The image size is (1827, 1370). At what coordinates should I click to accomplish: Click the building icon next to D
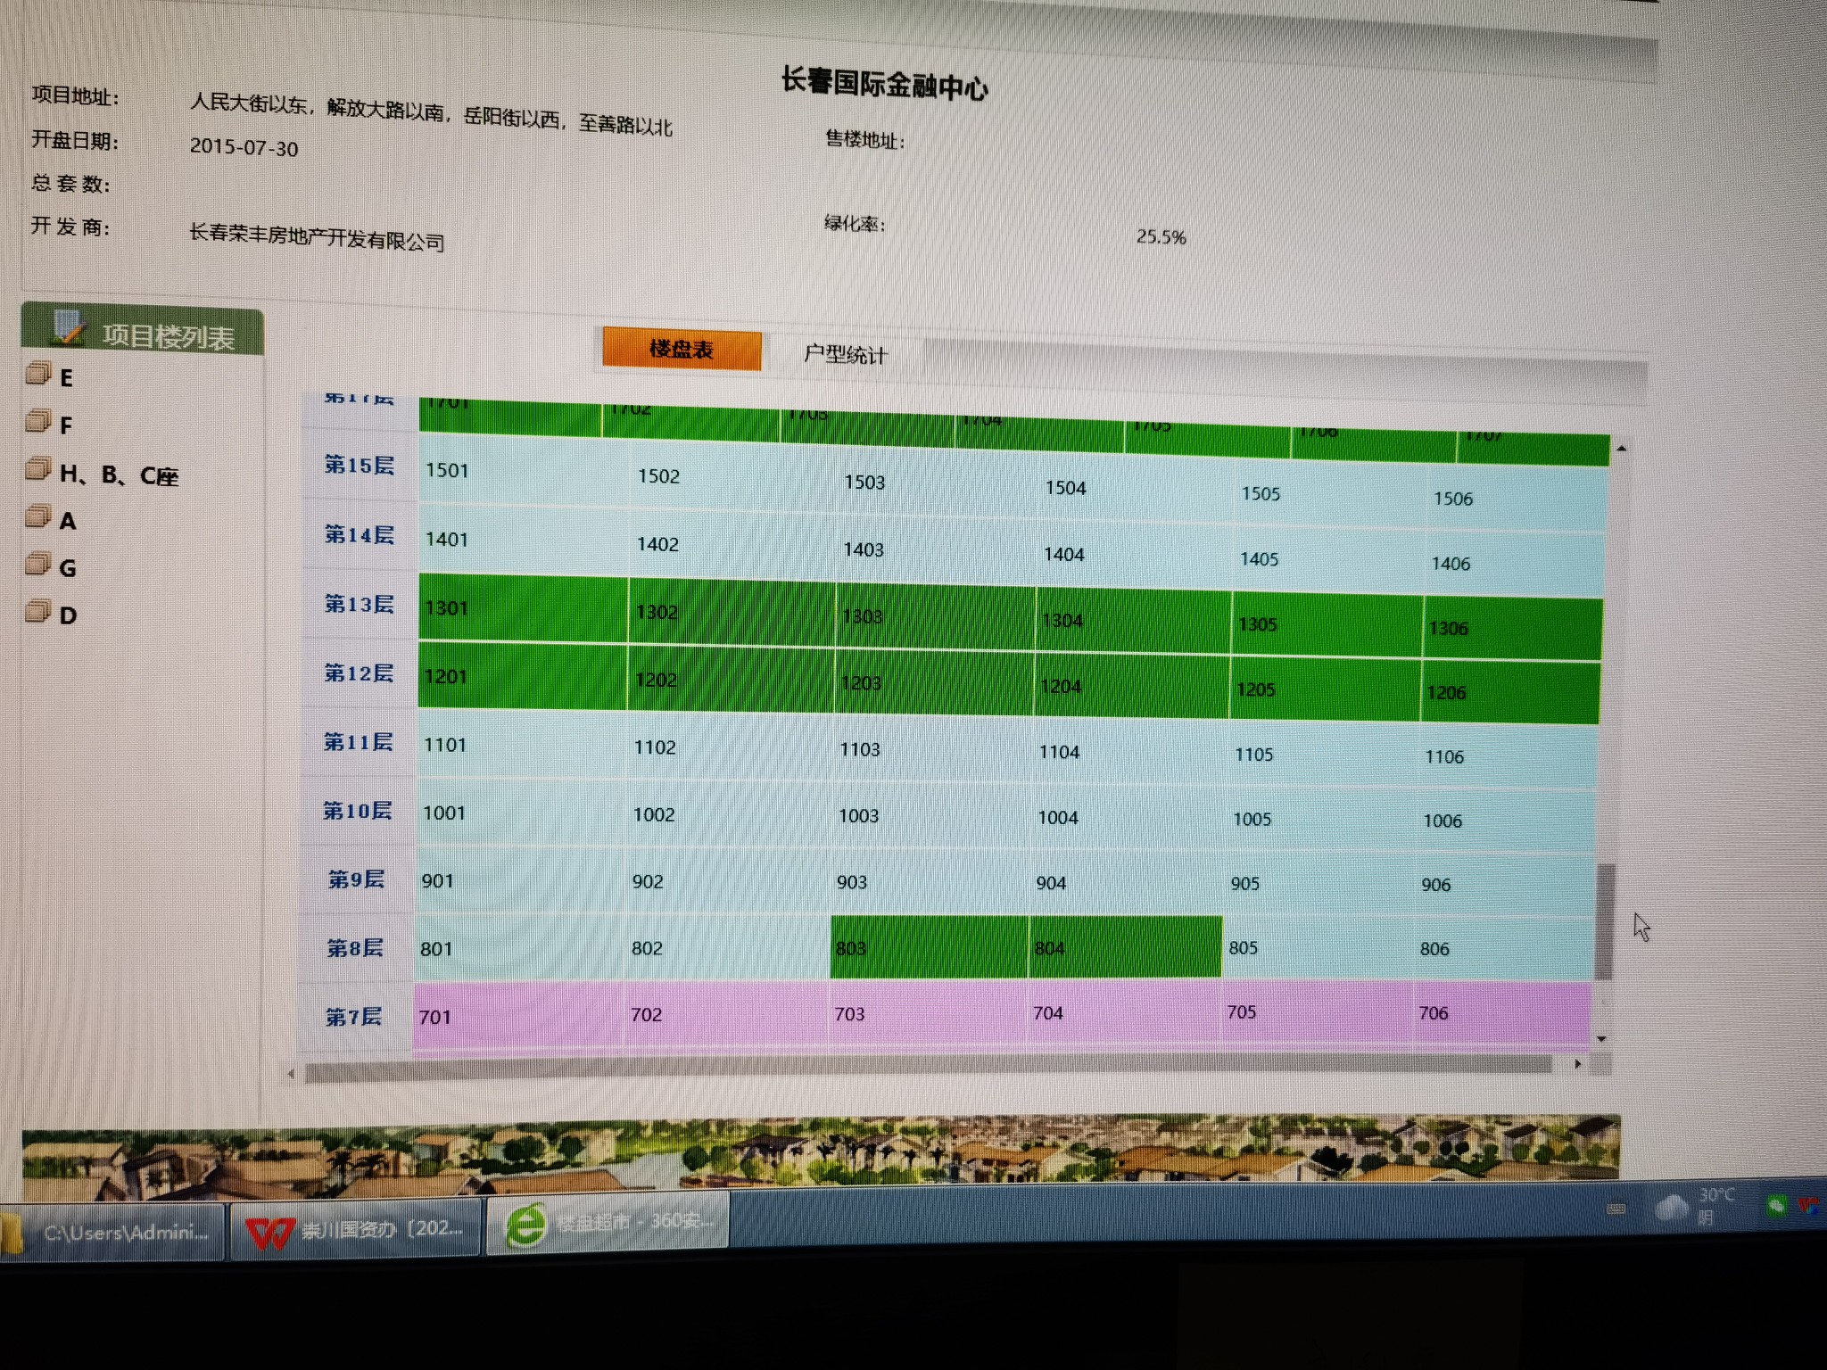(38, 612)
